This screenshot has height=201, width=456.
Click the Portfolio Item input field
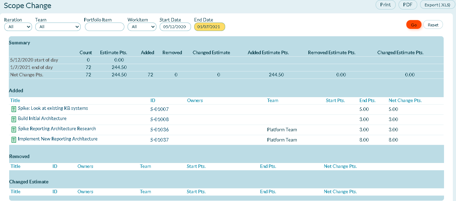click(105, 27)
